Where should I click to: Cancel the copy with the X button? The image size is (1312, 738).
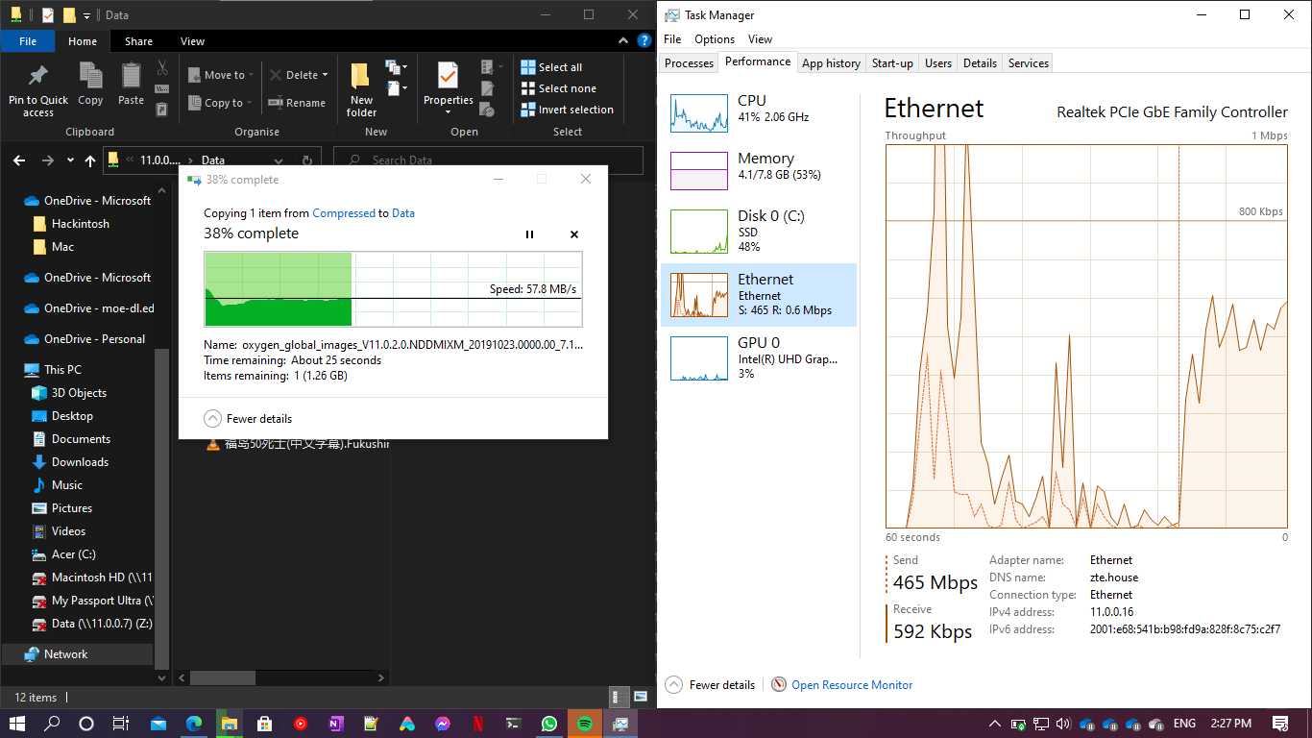[573, 234]
